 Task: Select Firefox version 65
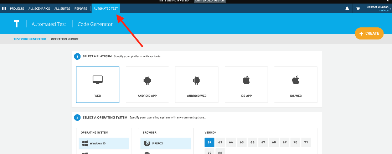pos(242,142)
